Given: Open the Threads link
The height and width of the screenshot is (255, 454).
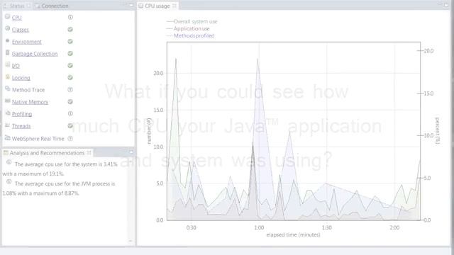Looking at the screenshot, I should pyautogui.click(x=21, y=126).
